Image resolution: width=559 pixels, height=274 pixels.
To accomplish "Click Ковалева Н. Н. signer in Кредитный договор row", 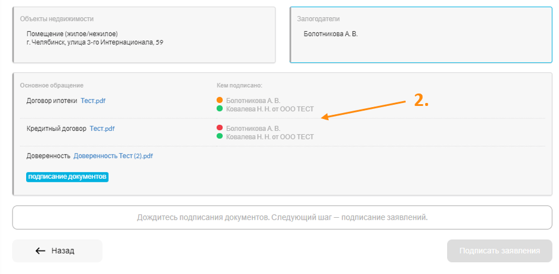I will tap(270, 137).
